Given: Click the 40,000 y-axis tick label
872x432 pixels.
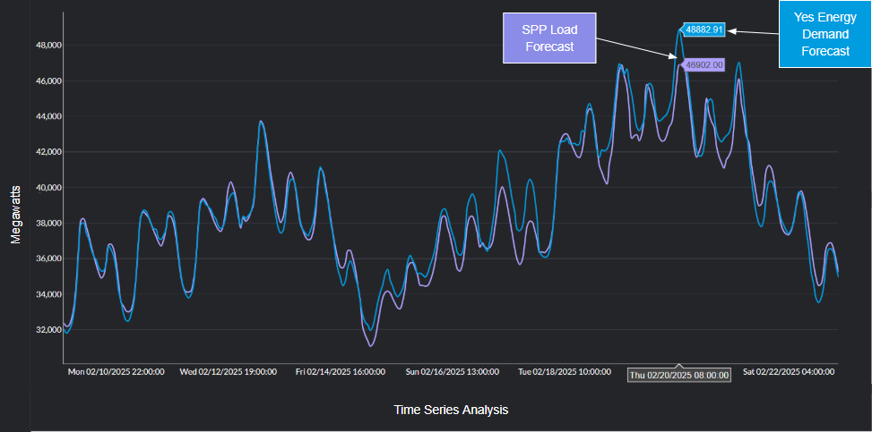Looking at the screenshot, I should pos(47,188).
